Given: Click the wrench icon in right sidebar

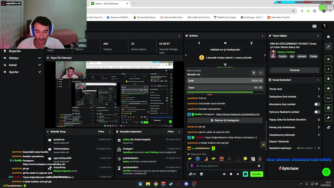Looking at the screenshot, I should (x=328, y=118).
